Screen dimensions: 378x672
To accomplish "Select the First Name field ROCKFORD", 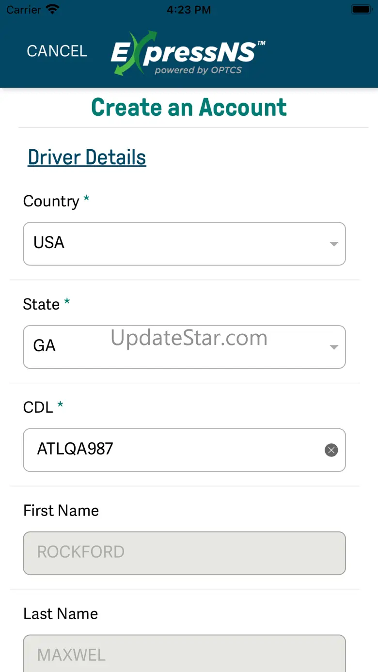I will 184,553.
